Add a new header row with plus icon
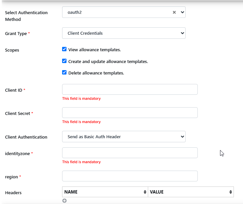The width and height of the screenshot is (243, 204). (64, 201)
